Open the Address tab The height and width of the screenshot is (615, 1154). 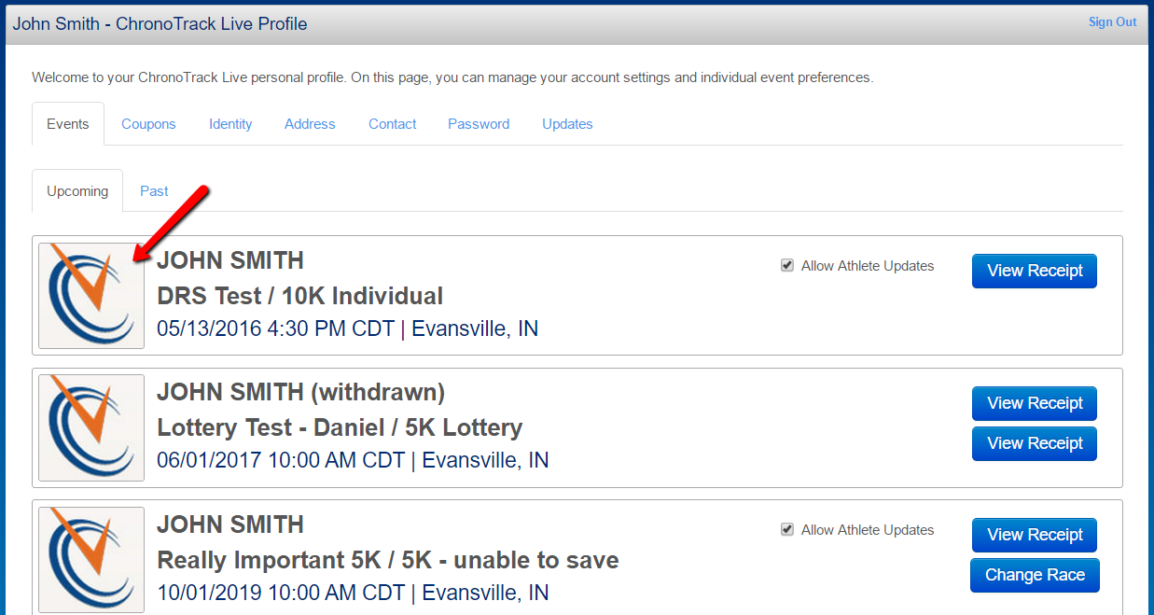[310, 124]
